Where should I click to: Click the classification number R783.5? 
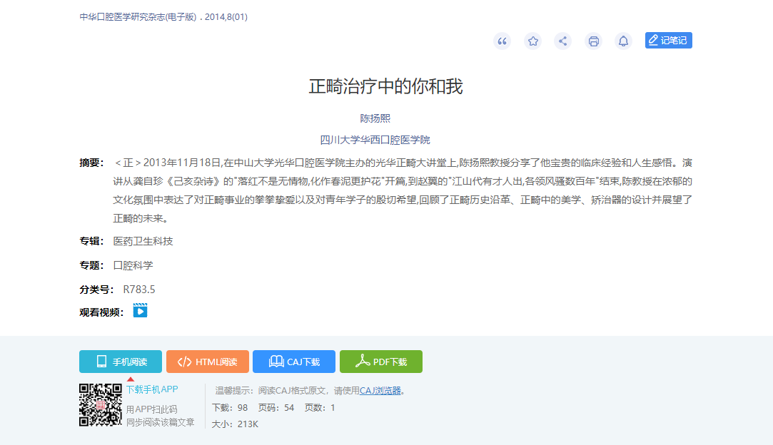pos(139,290)
